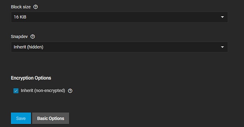Uncheck the Inherit (non-encrypted) checkbox
Viewport: 244px width, 127px height.
point(16,91)
